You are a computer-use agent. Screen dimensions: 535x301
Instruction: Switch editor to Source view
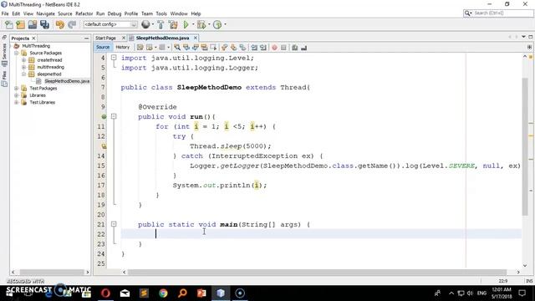pyautogui.click(x=103, y=47)
